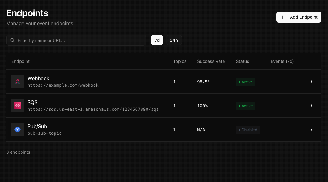Viewport: 328px width, 182px height.
Task: Click the pub-sub-topic text
Action: coord(44,133)
